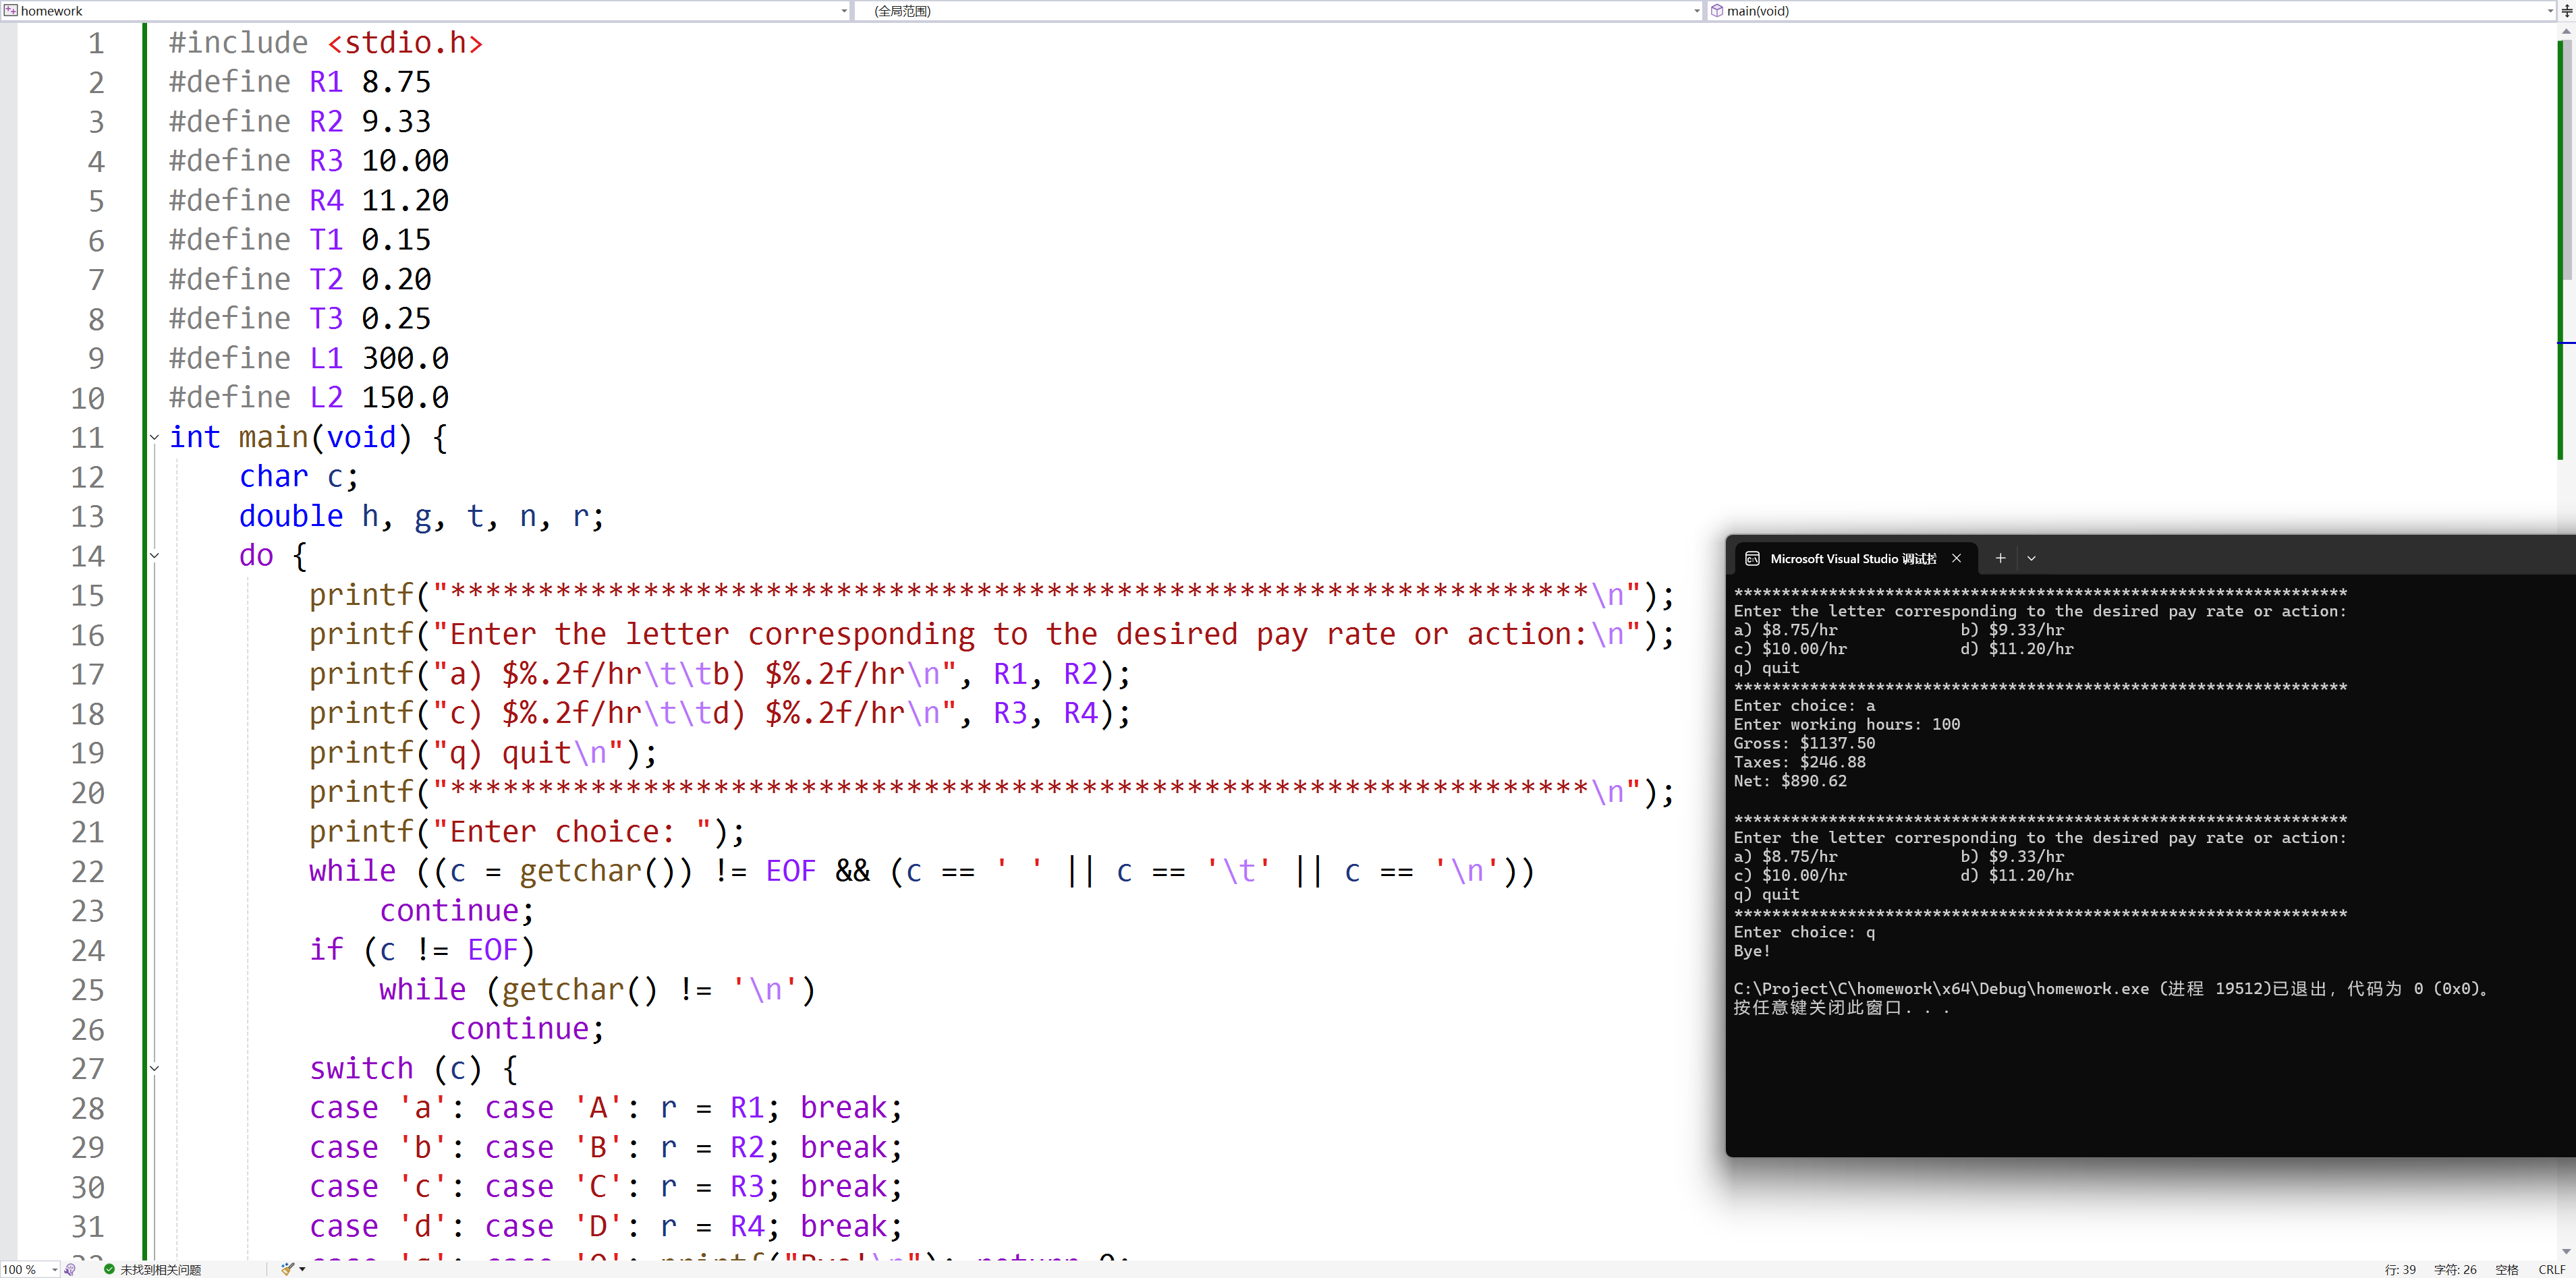This screenshot has height=1278, width=2576.
Task: Collapse the main function at line 11
Action: point(154,436)
